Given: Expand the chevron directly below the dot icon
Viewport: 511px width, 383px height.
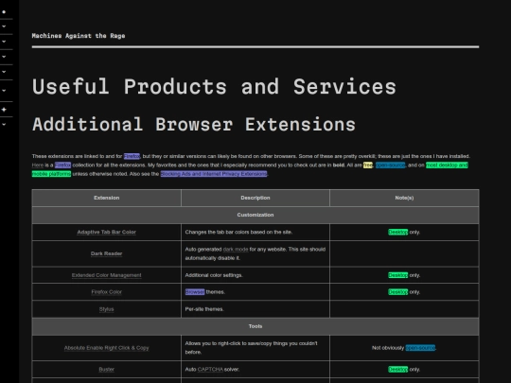Looking at the screenshot, I should pyautogui.click(x=4, y=26).
